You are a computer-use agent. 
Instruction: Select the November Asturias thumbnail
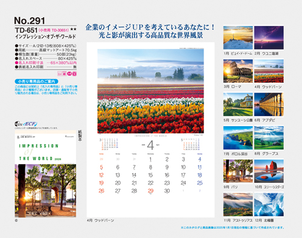click(238, 205)
